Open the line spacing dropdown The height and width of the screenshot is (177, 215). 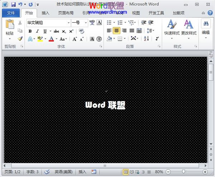150,31
